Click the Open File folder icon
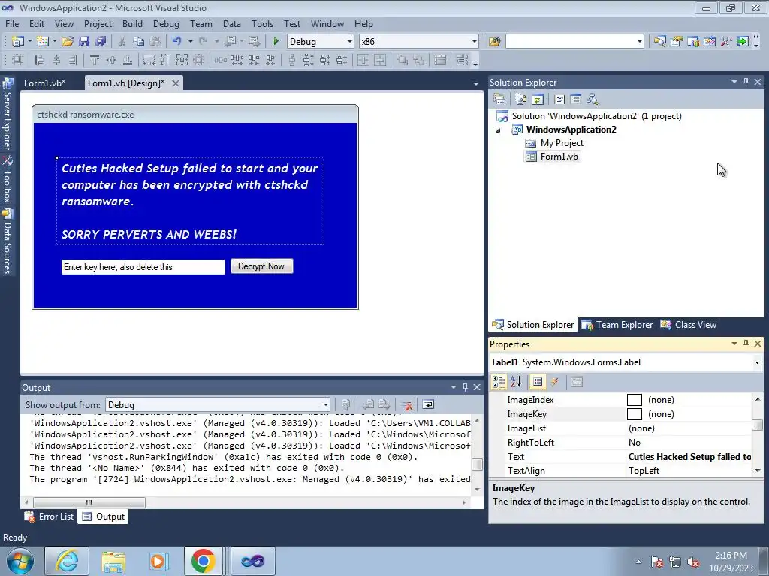This screenshot has width=769, height=576. 68,42
